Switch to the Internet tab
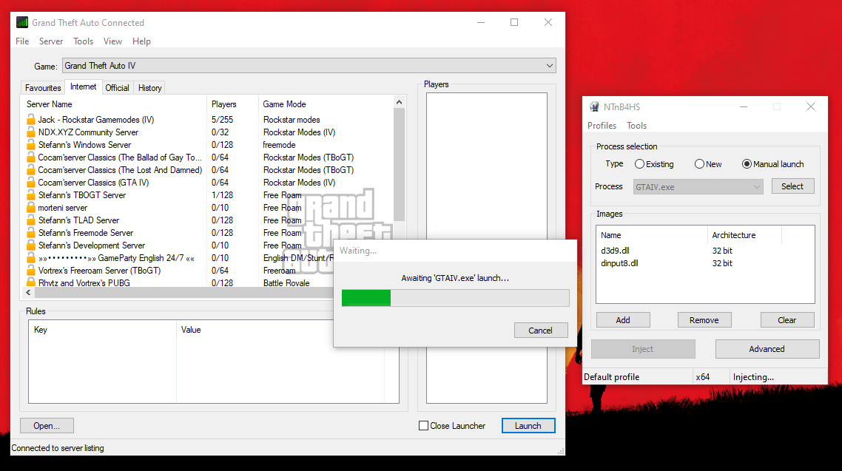The height and width of the screenshot is (471, 842). point(83,87)
